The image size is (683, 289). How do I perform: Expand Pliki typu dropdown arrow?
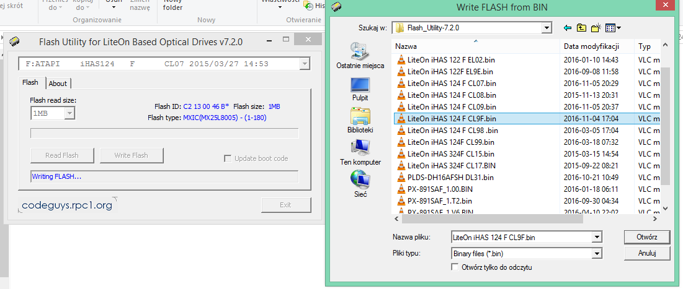tap(597, 253)
